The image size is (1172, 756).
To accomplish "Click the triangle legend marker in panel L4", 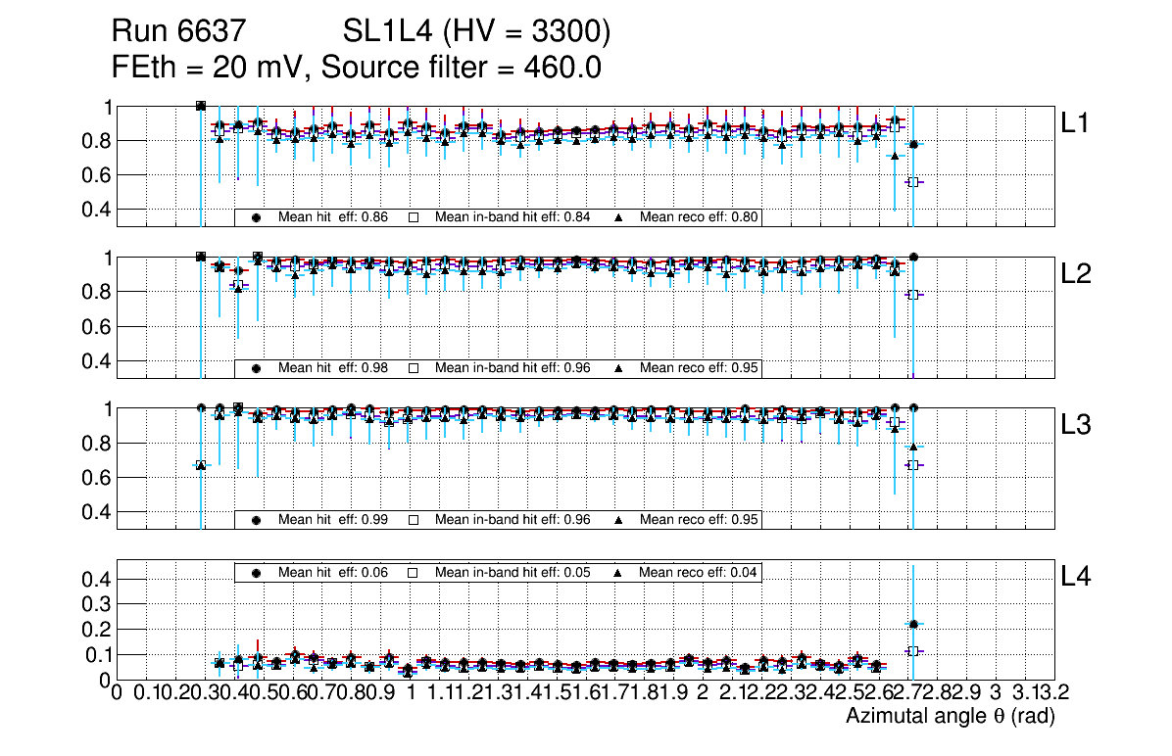I will (x=619, y=572).
